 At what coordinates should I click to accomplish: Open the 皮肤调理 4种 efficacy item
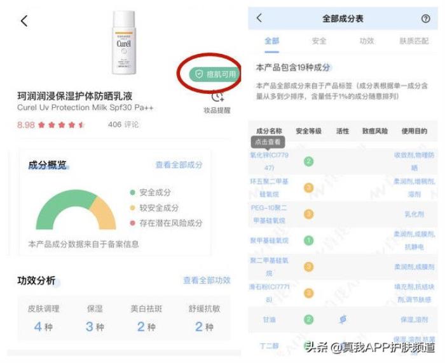43,319
